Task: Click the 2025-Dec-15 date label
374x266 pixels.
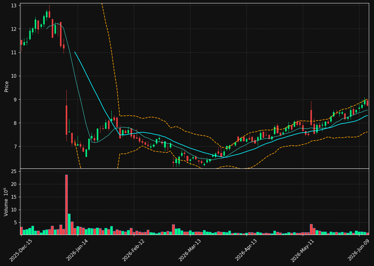Action: pyautogui.click(x=21, y=250)
